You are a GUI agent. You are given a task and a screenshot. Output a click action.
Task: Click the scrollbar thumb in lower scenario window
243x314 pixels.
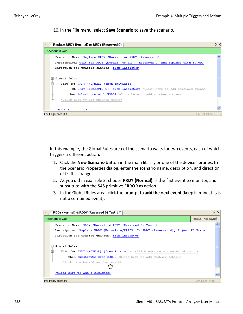(x=217, y=247)
